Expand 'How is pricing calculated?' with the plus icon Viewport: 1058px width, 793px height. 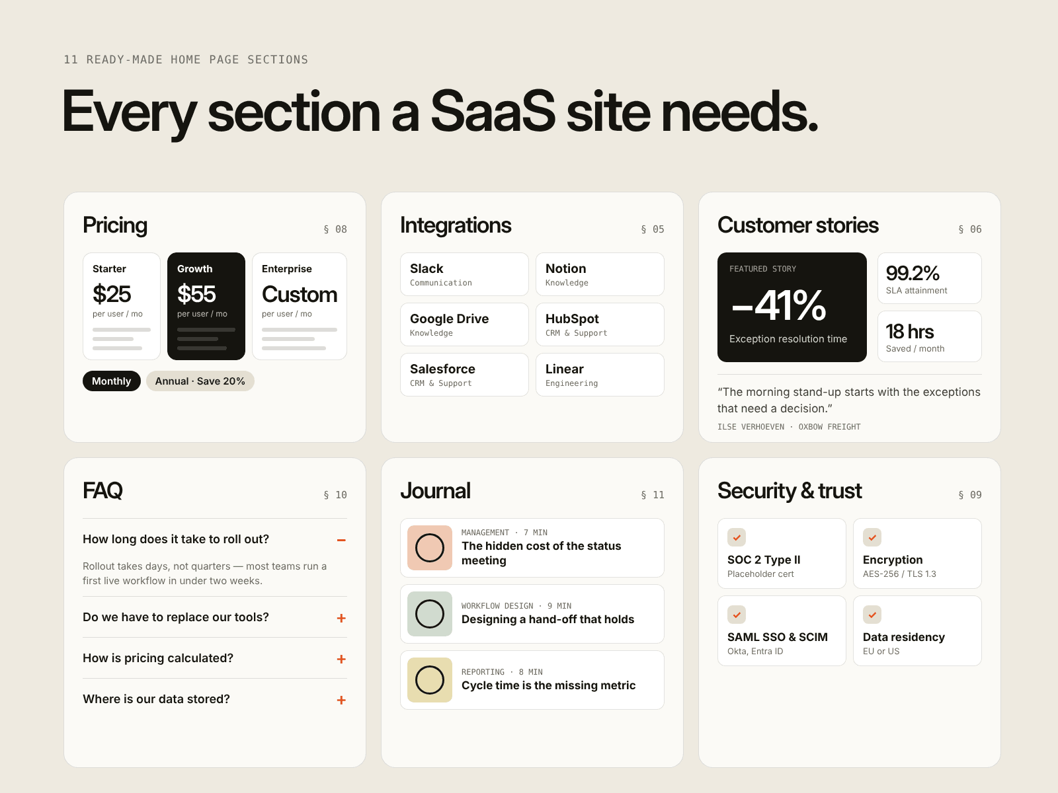[341, 659]
